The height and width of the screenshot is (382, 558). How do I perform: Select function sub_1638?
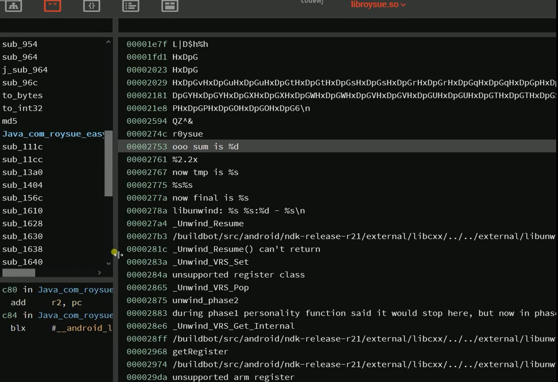22,249
